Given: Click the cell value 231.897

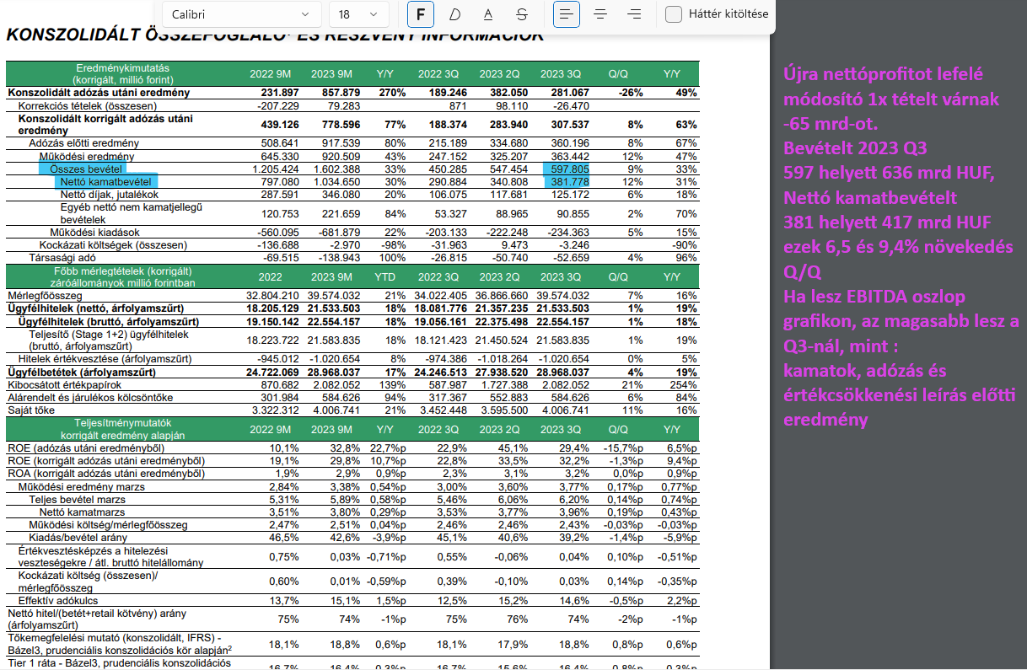Looking at the screenshot, I should coord(281,93).
